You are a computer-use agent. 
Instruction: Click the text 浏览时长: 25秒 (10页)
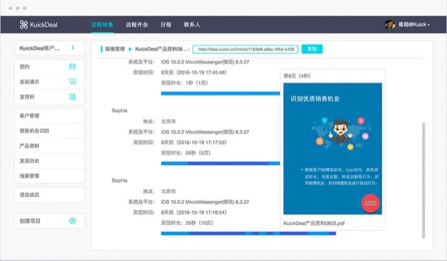(187, 223)
